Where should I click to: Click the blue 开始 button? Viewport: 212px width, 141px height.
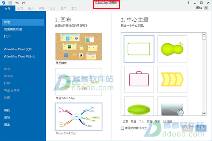pyautogui.click(x=201, y=128)
